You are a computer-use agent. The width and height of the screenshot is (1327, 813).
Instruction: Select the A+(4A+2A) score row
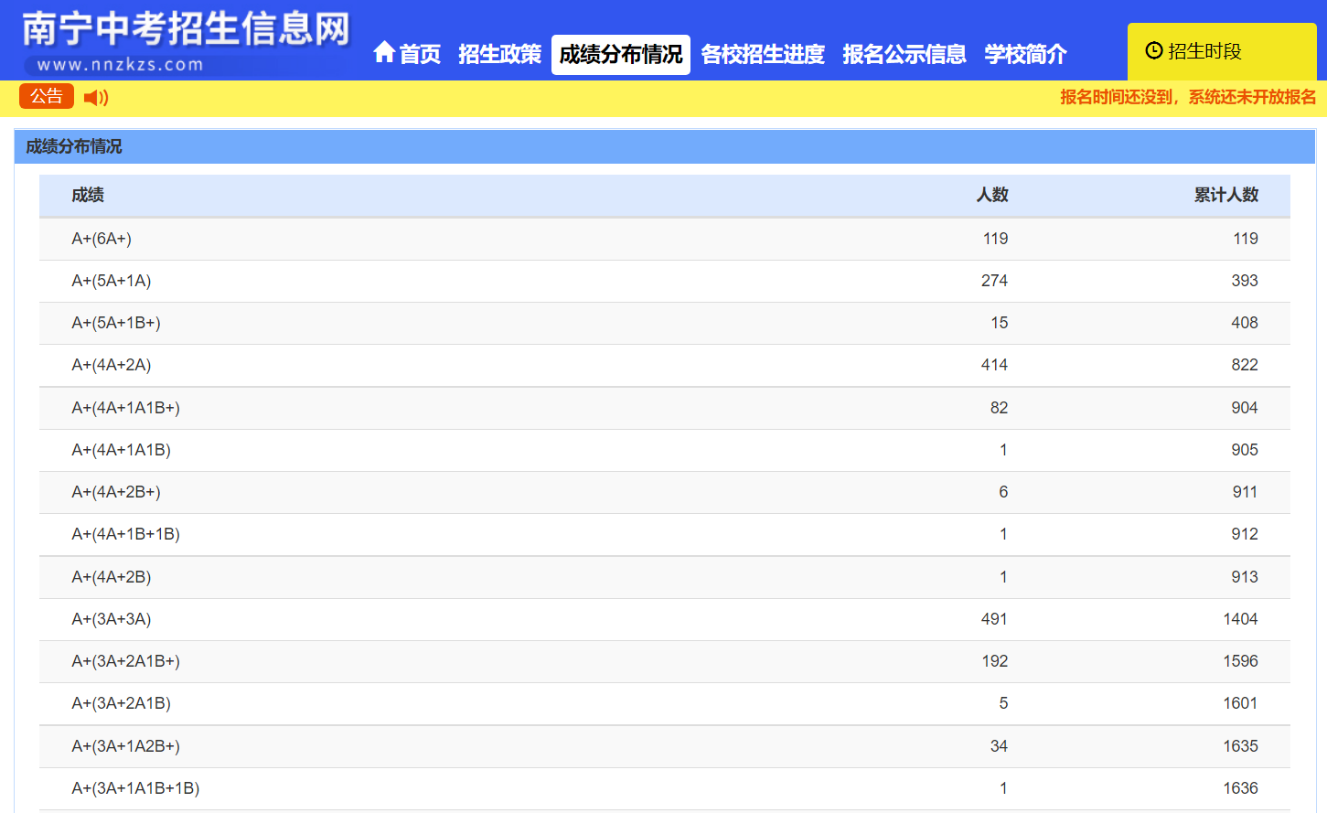[112, 365]
